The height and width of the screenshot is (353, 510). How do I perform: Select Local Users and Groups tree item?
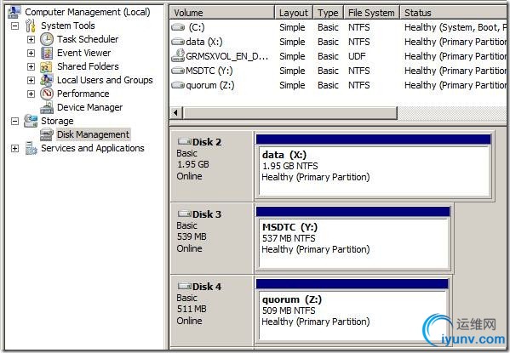click(105, 80)
